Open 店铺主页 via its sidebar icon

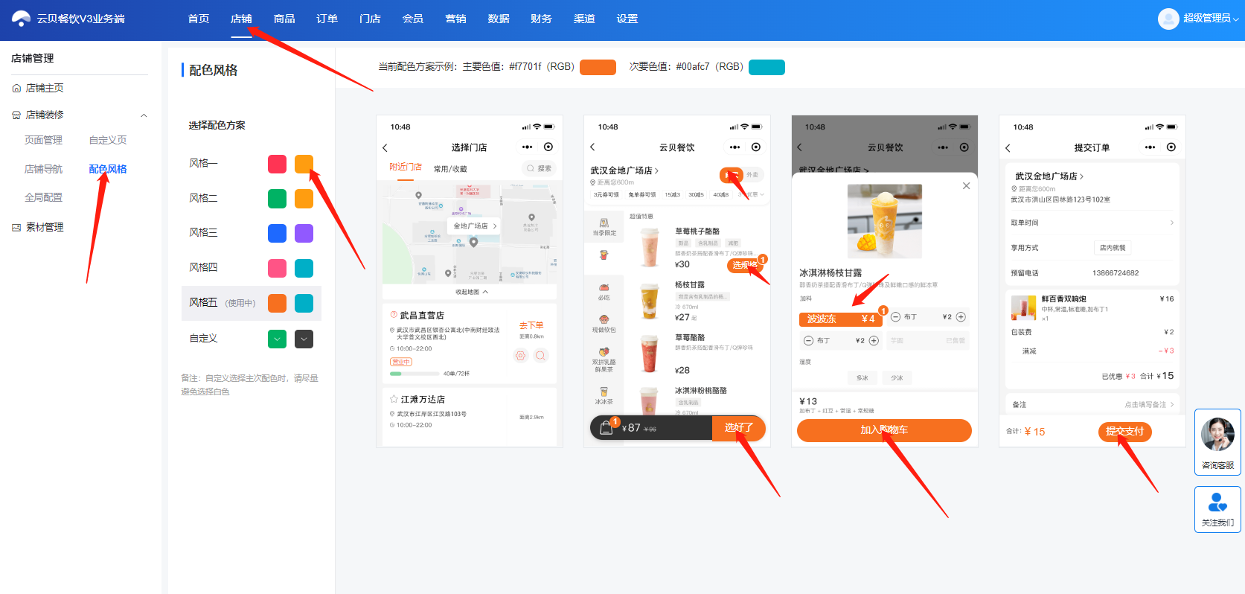(16, 88)
